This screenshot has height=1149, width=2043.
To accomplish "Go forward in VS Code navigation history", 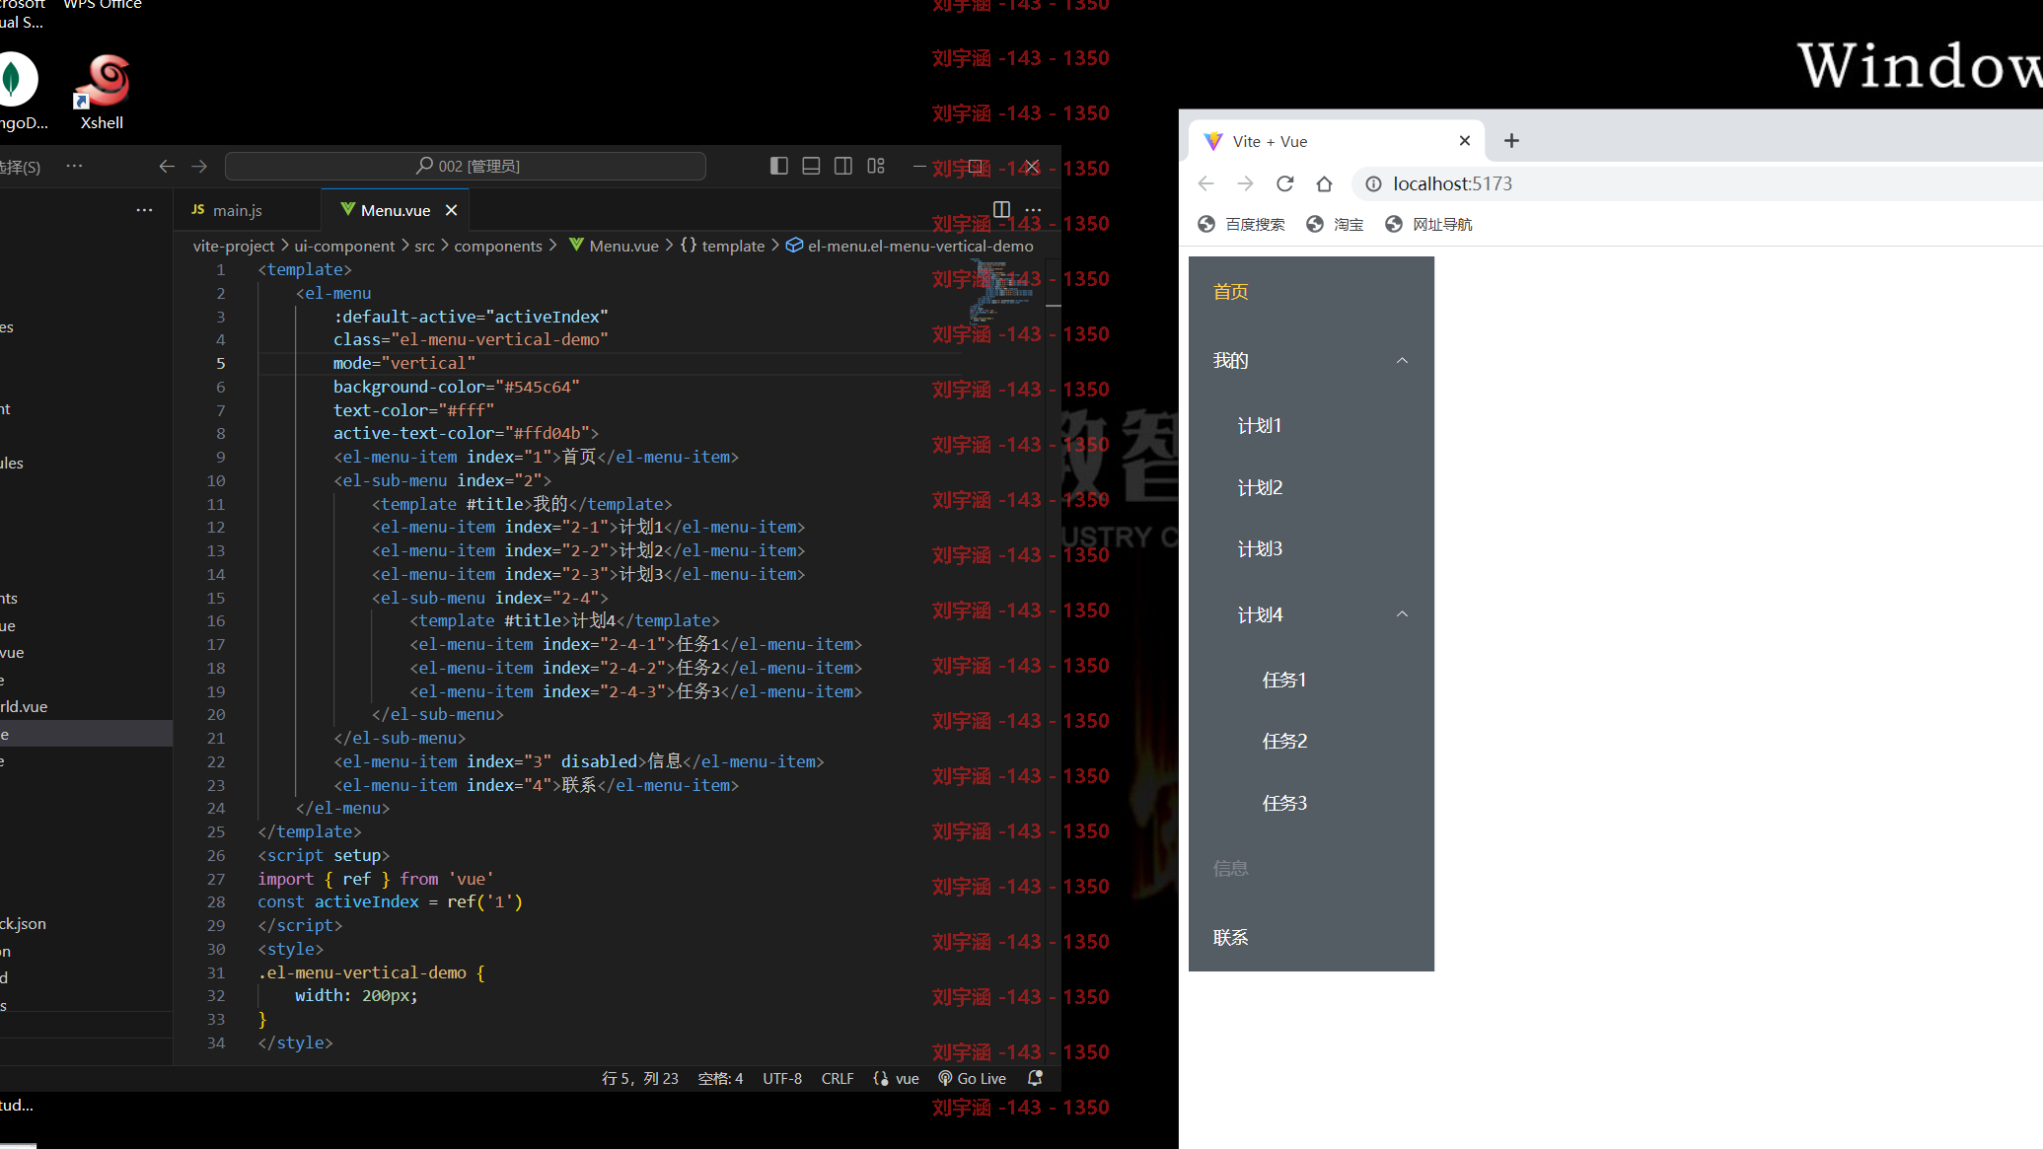I will [x=199, y=166].
